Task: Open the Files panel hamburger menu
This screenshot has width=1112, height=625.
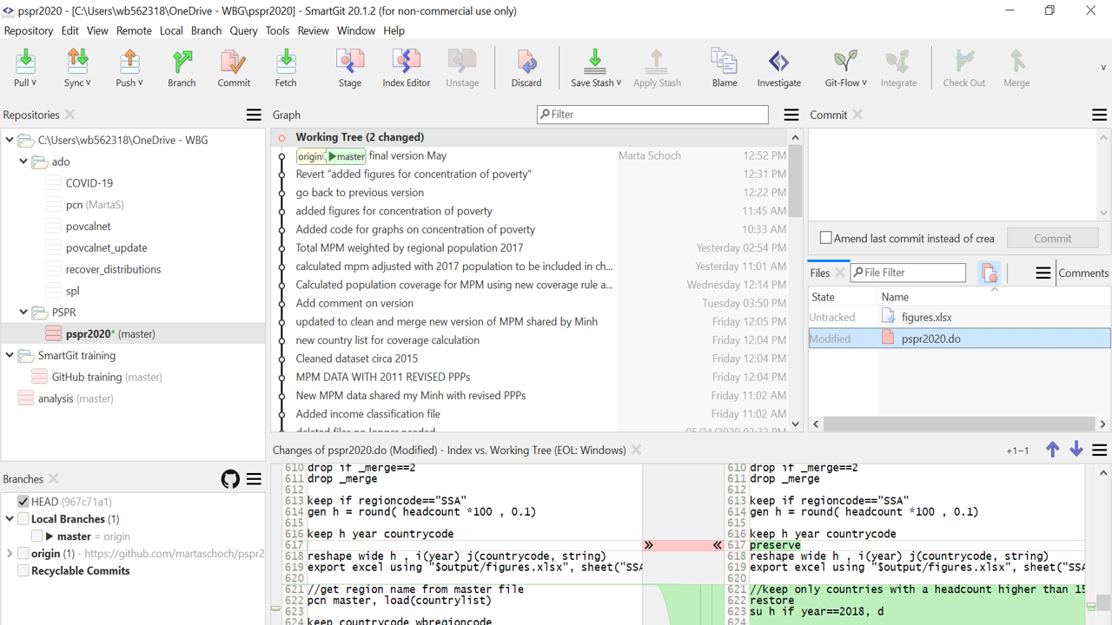Action: pyautogui.click(x=1043, y=273)
